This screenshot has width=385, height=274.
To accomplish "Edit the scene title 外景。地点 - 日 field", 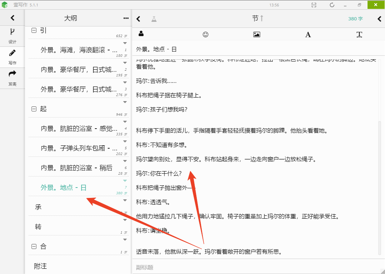I will coord(259,49).
